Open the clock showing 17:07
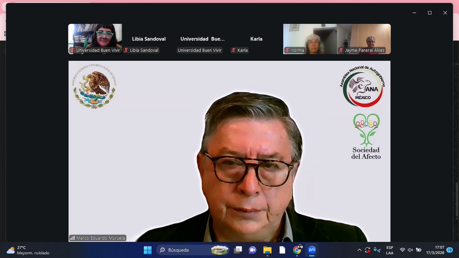This screenshot has width=459, height=258. coord(435,250)
